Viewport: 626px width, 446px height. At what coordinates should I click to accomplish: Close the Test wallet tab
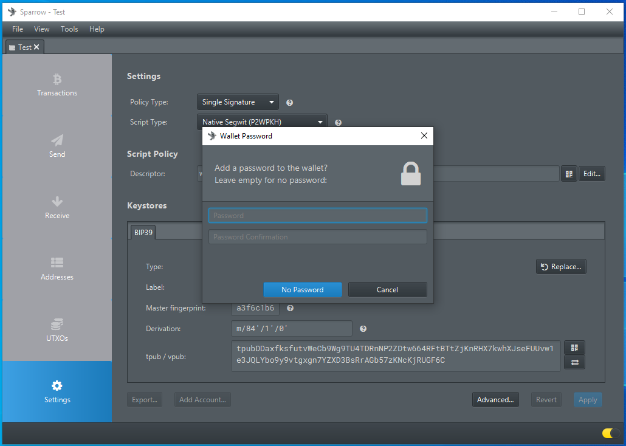(x=36, y=47)
